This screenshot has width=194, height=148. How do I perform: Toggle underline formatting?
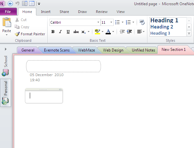point(68,32)
